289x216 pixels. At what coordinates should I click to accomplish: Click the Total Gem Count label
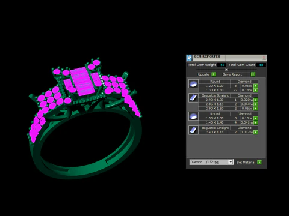241,65
